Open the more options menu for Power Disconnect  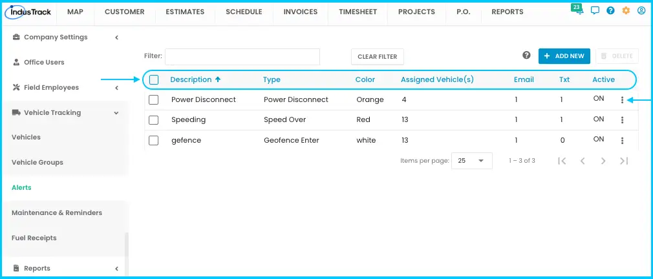[x=622, y=100]
